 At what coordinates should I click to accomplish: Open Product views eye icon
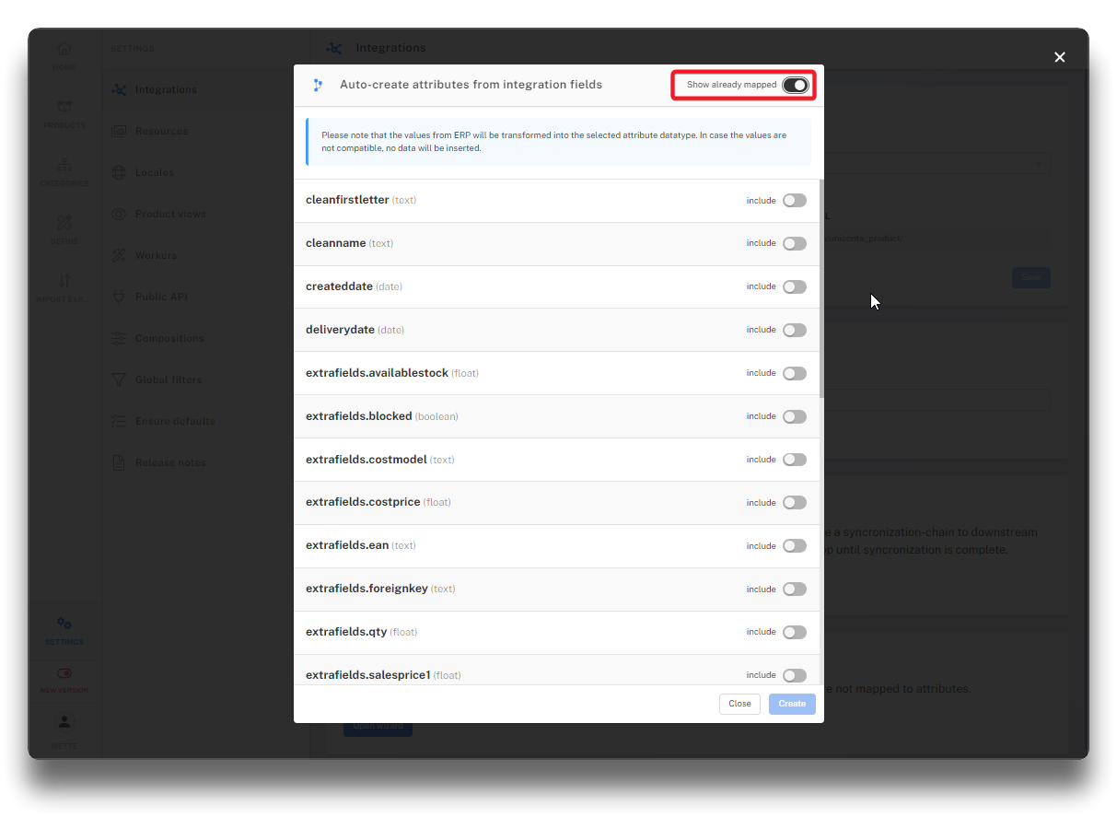(119, 214)
